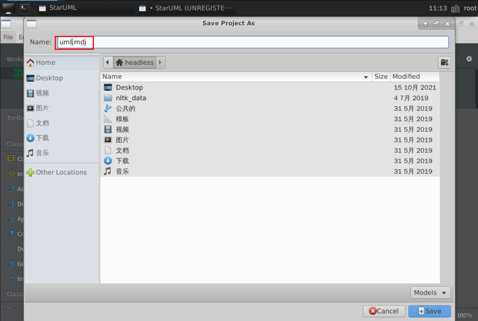The image size is (478, 321).
Task: Go to 图片 in the sidebar
Action: click(x=62, y=108)
